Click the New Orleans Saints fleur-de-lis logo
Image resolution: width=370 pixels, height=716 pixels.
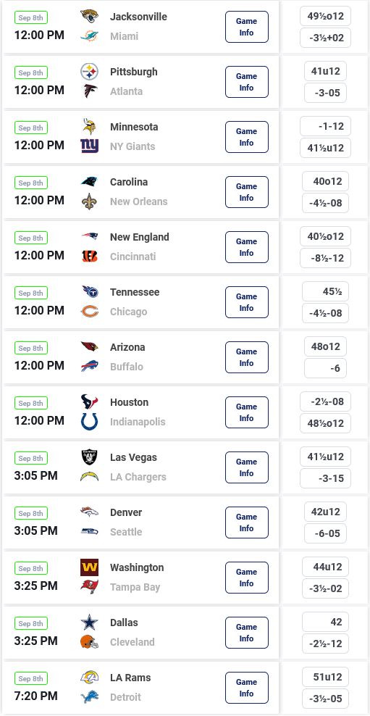pos(89,201)
